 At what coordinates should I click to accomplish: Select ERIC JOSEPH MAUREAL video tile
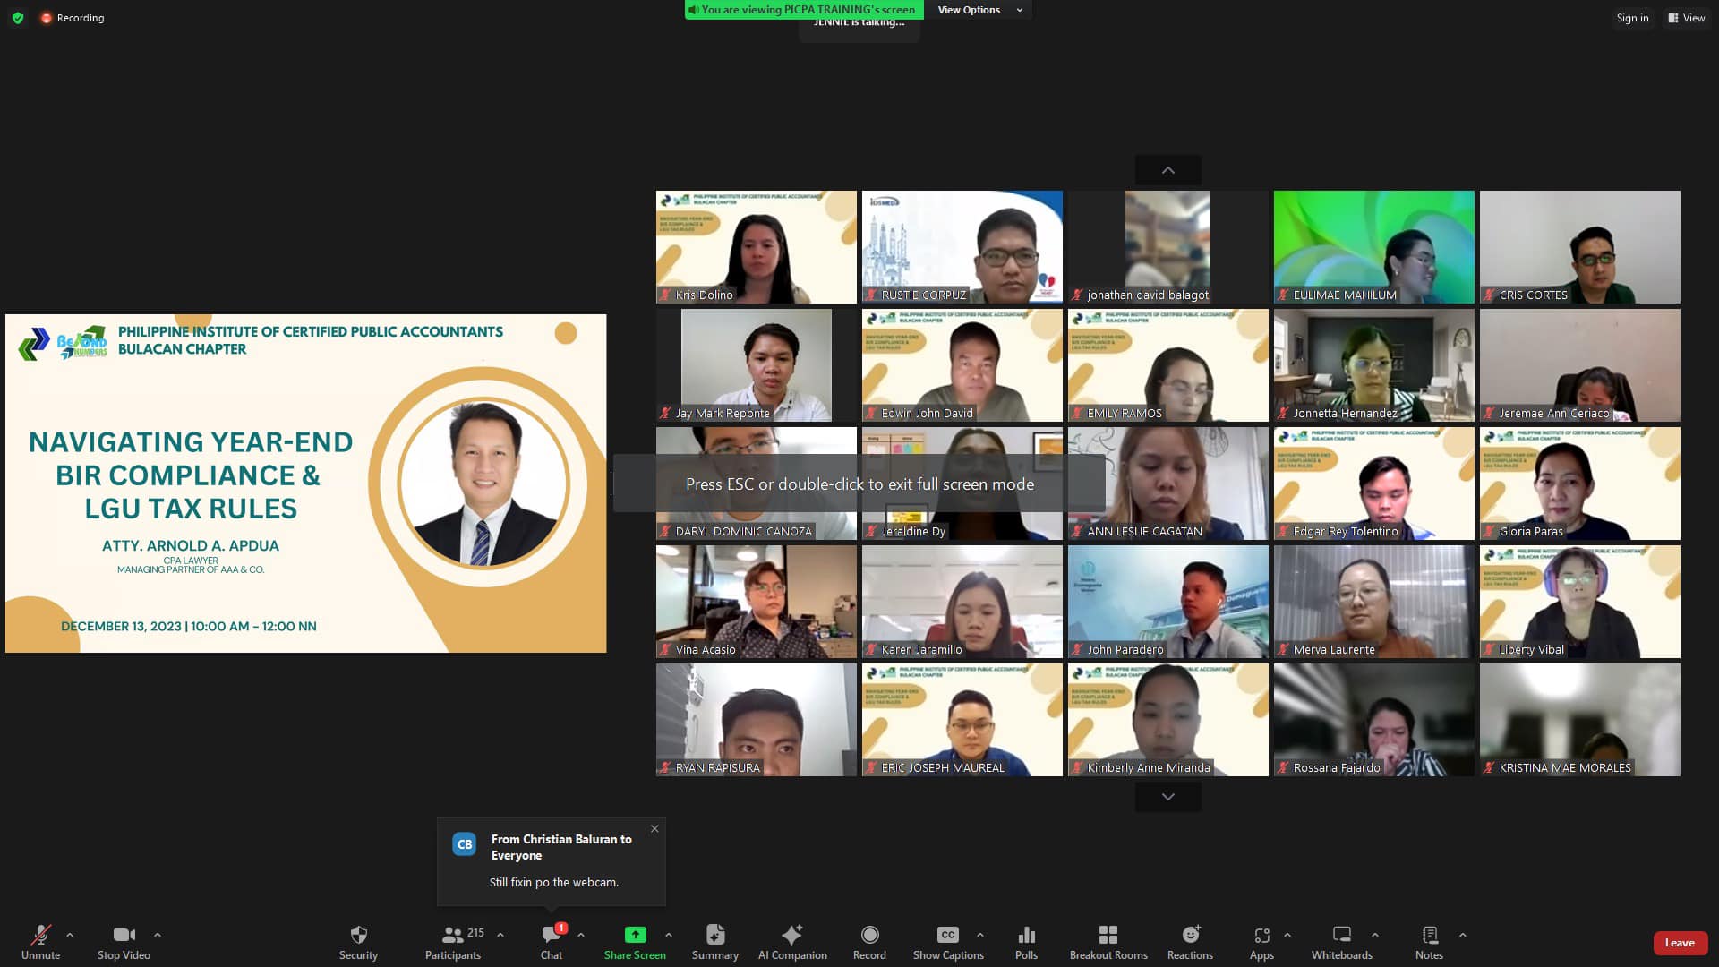pyautogui.click(x=962, y=720)
